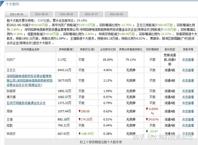Click the 1682.57万 holding value
198x145 pixels.
(64, 97)
